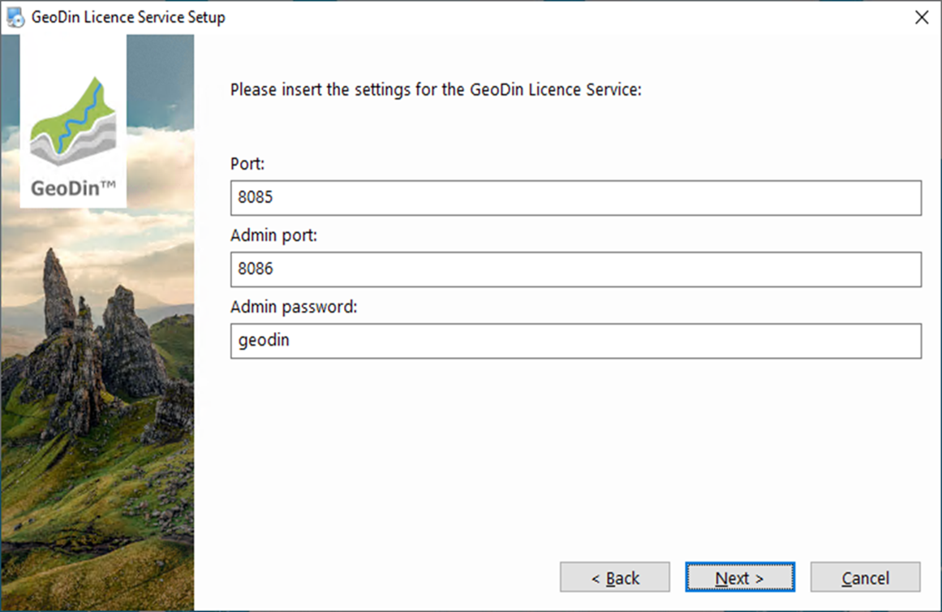Click the GeoDin™ wordmark under the logo
This screenshot has height=612, width=942.
[x=73, y=188]
